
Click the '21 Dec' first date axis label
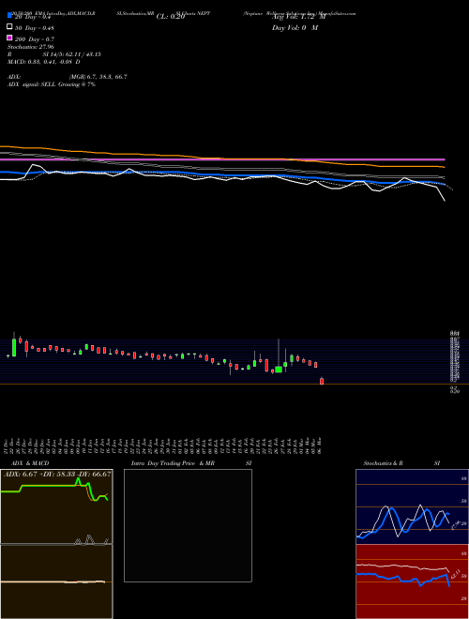tap(8, 446)
